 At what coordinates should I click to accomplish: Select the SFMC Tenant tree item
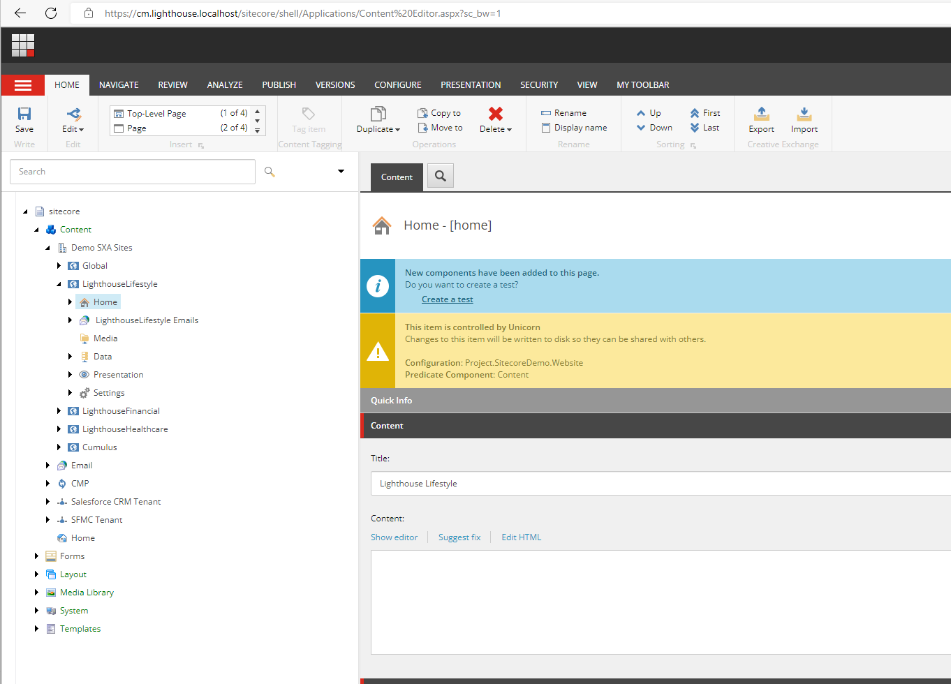[96, 520]
